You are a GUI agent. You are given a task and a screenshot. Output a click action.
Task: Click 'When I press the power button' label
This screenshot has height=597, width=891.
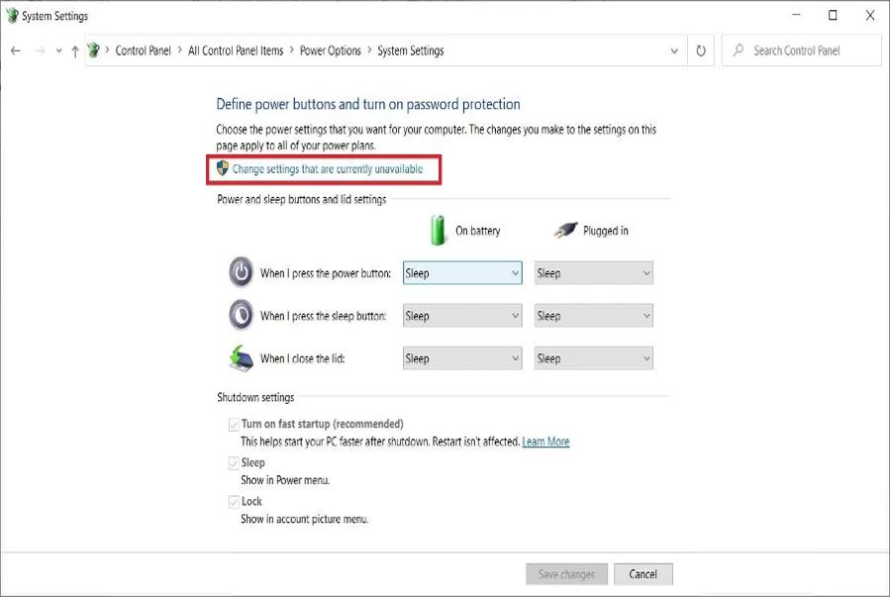tap(326, 273)
